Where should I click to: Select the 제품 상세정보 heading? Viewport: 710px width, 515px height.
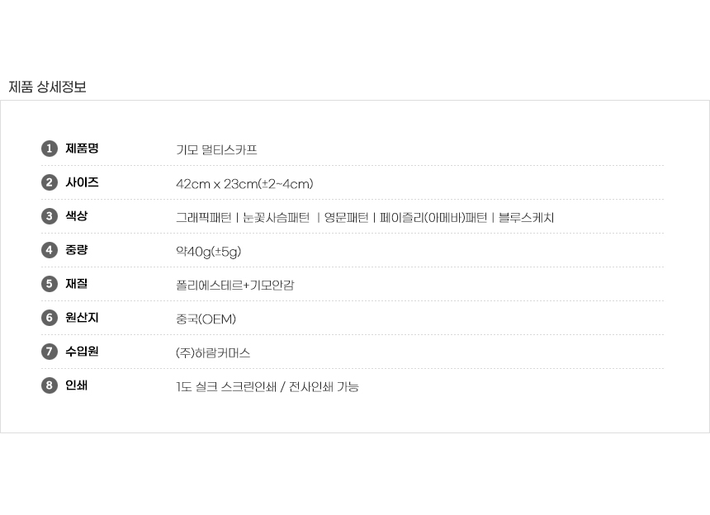pos(47,87)
